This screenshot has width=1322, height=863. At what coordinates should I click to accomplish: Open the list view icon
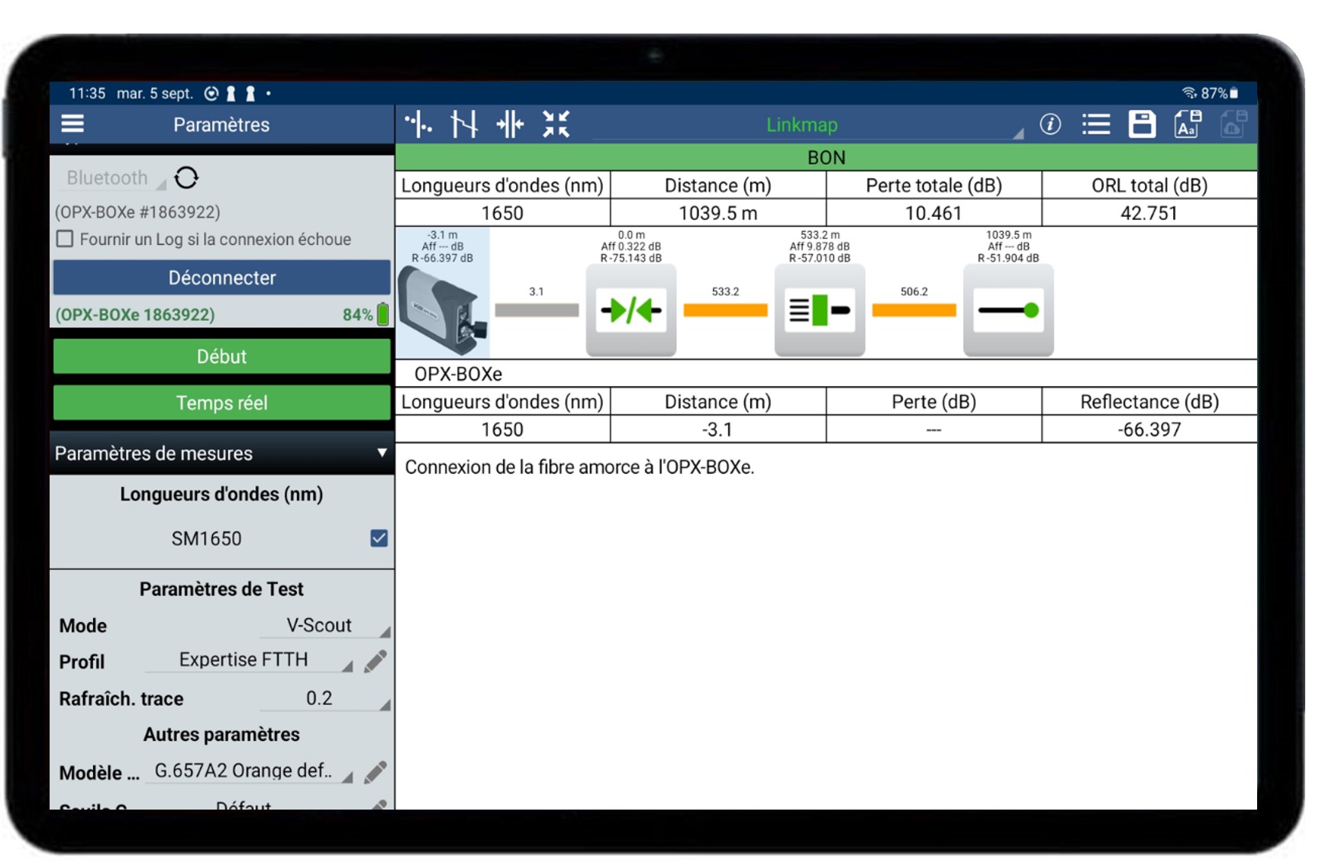pyautogui.click(x=1096, y=124)
